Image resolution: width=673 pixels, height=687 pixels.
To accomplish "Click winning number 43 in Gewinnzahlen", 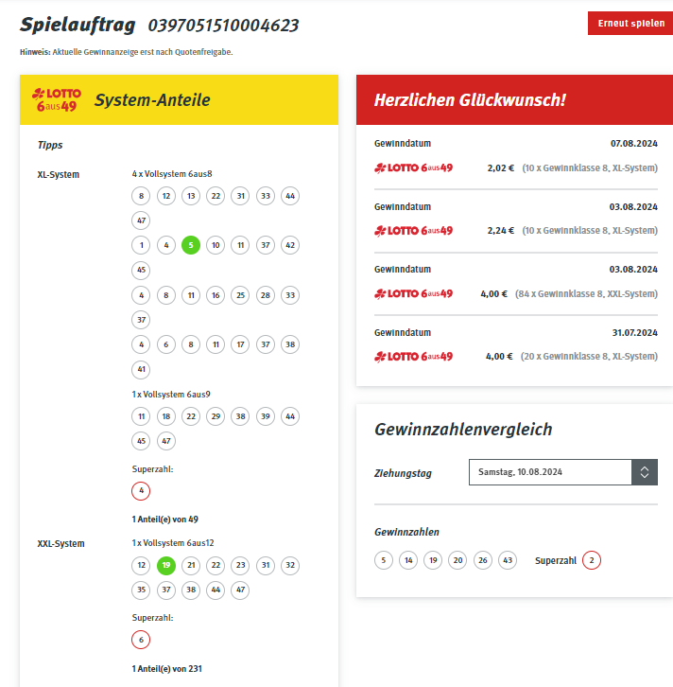I will point(508,560).
